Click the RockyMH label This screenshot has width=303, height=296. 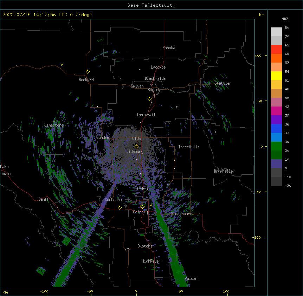[x=86, y=80]
